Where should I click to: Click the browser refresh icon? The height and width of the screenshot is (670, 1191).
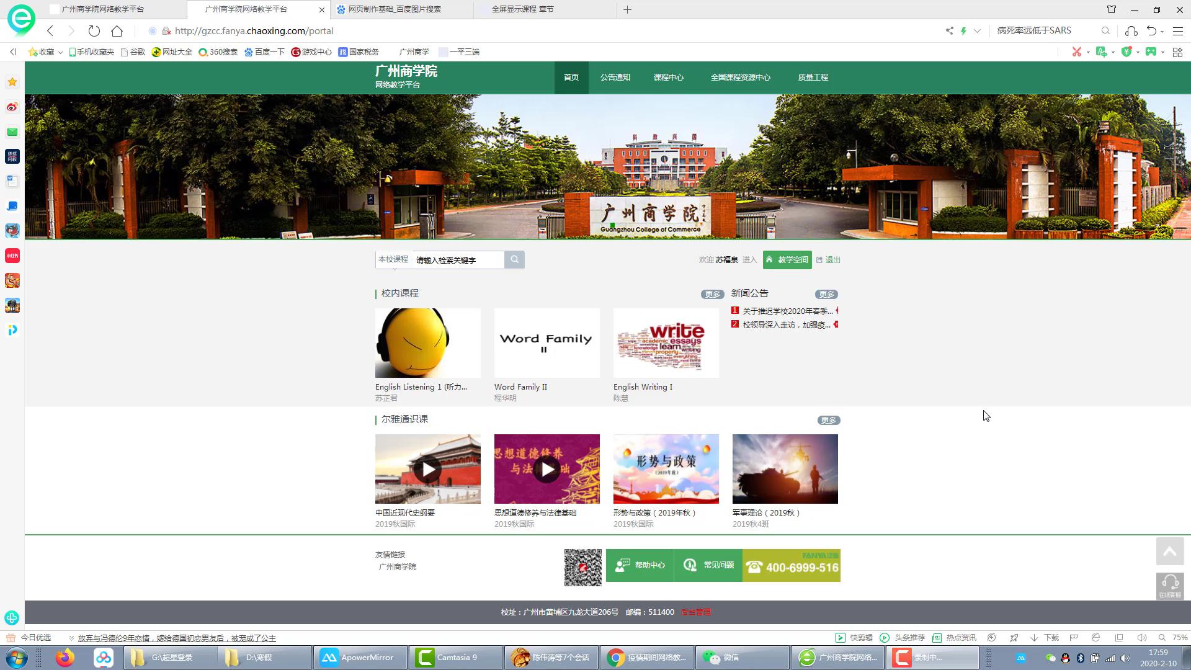94,30
